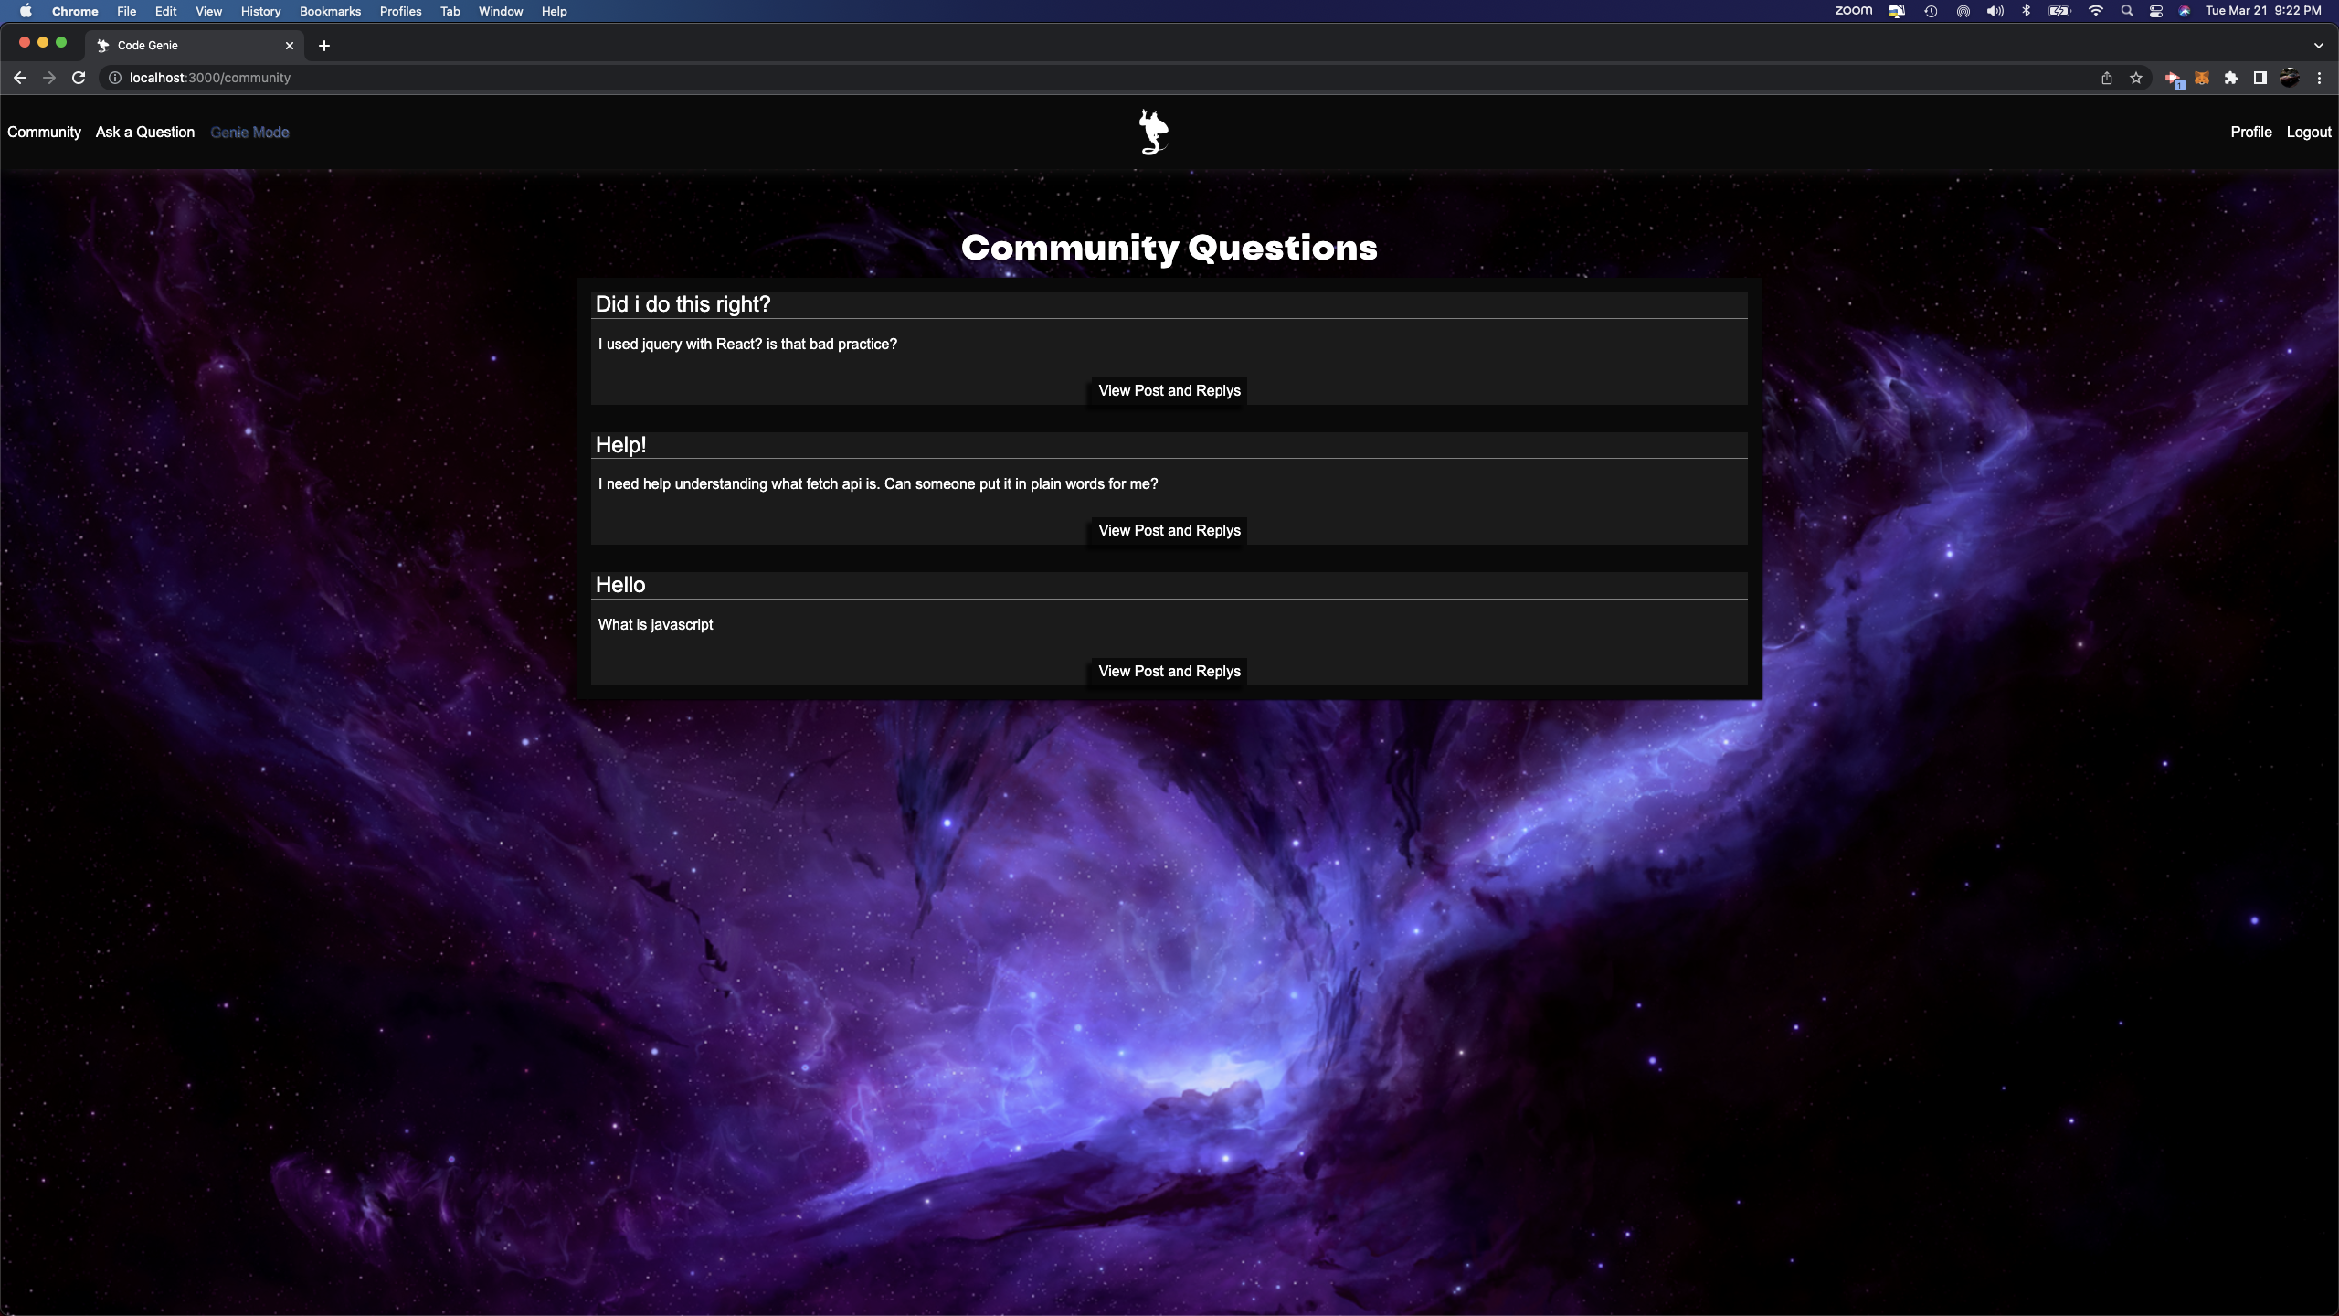The image size is (2339, 1316).
Task: View Post and Replys for 'Help!' post
Action: coord(1169,530)
